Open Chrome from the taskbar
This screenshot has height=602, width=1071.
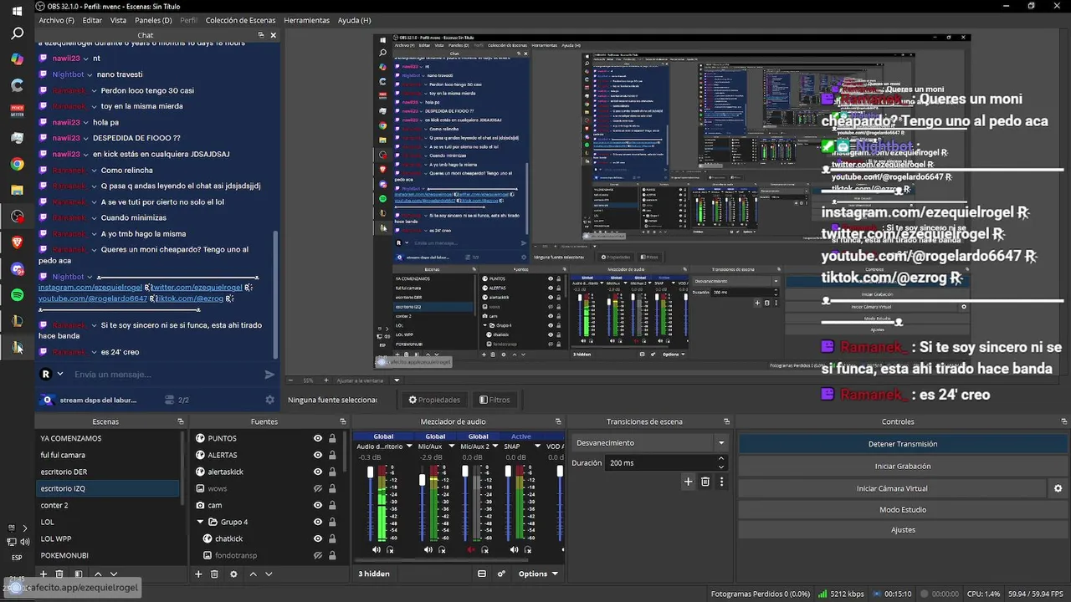point(17,164)
